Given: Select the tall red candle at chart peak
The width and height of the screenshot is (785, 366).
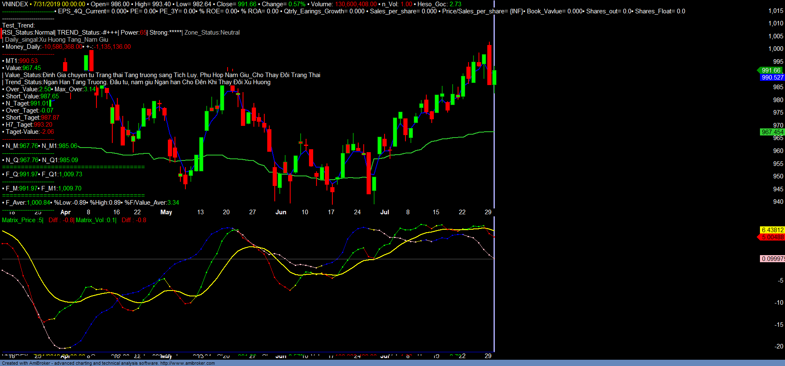Looking at the screenshot, I should point(489,65).
